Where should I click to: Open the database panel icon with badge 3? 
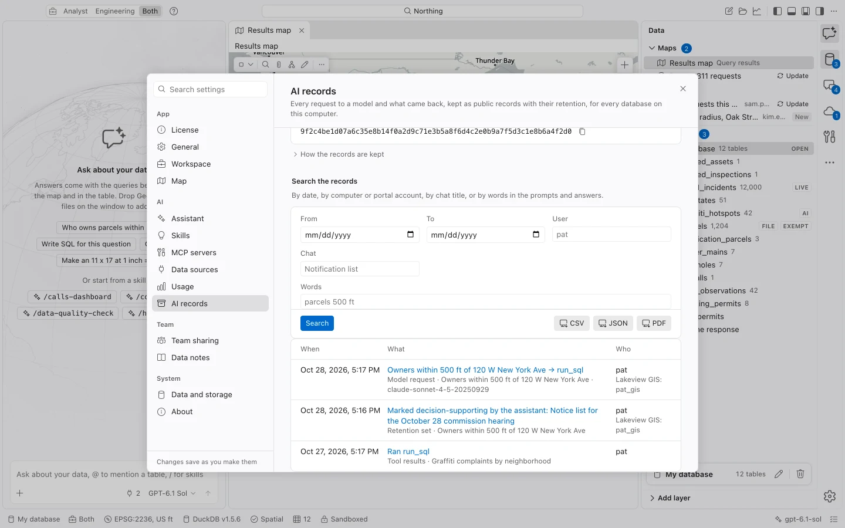830,59
